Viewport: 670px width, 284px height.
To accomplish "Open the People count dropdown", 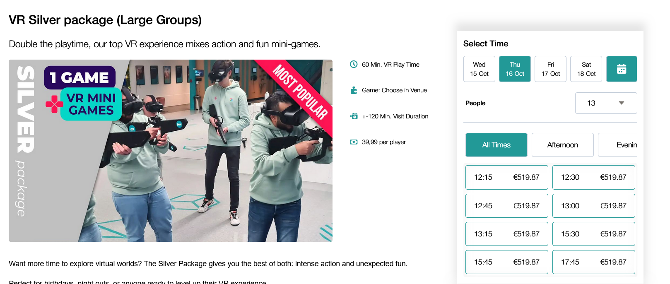I will 606,103.
